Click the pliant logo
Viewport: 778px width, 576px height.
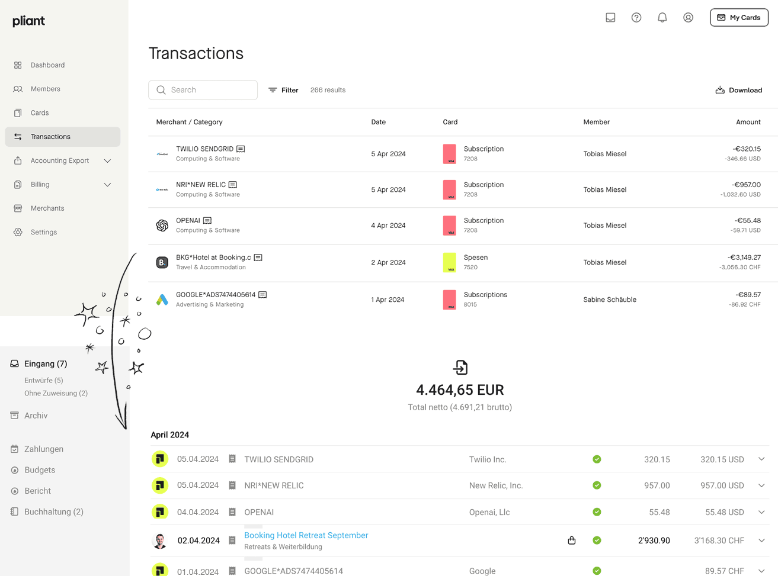click(28, 21)
